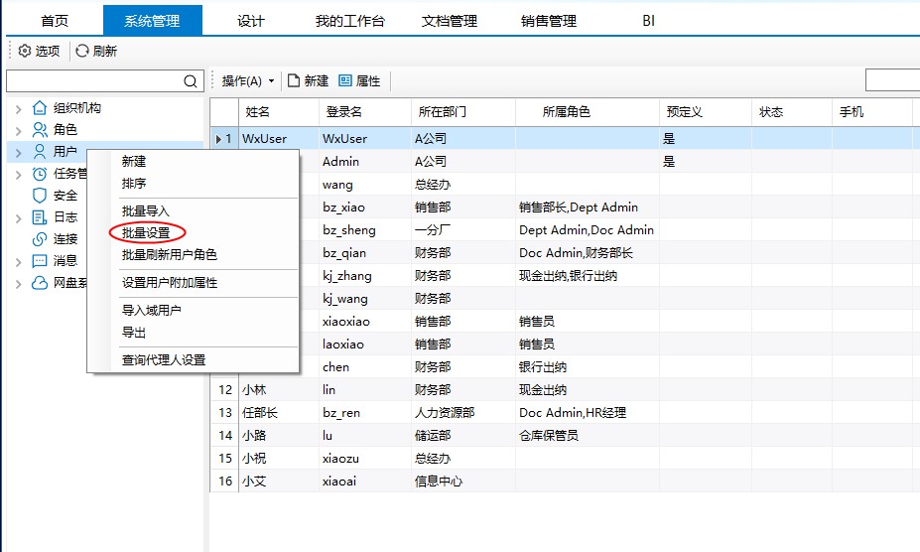
Task: Select 导入域用户 from the context menu
Action: (x=151, y=311)
